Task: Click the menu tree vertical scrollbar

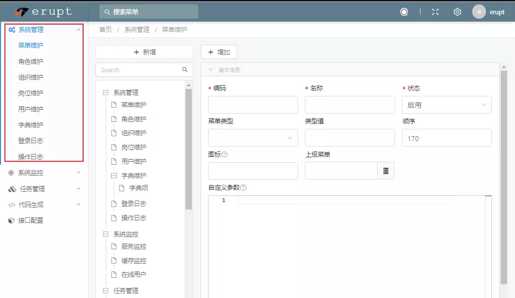Action: pos(188,149)
